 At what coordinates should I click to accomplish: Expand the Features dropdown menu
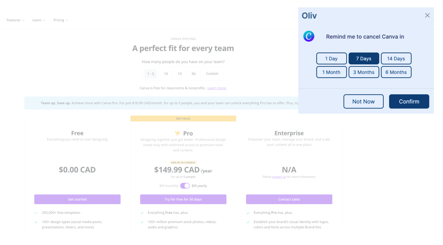16,20
